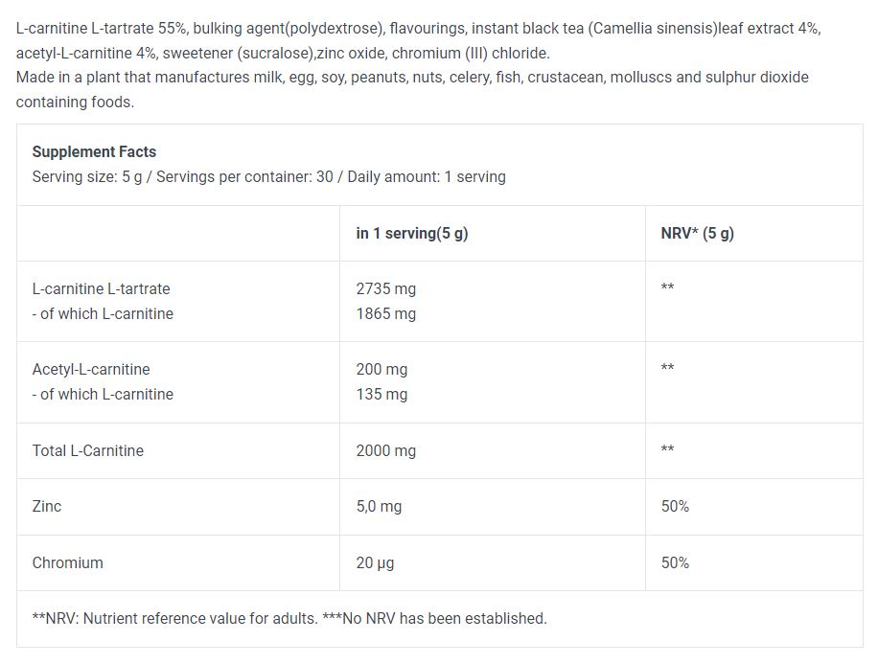The image size is (878, 664).
Task: Click the Supplement Facts heading
Action: point(94,151)
